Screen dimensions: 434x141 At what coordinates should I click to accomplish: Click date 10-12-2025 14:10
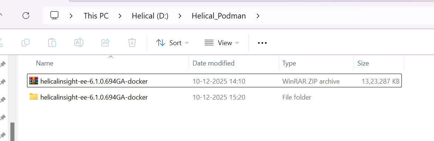click(219, 81)
